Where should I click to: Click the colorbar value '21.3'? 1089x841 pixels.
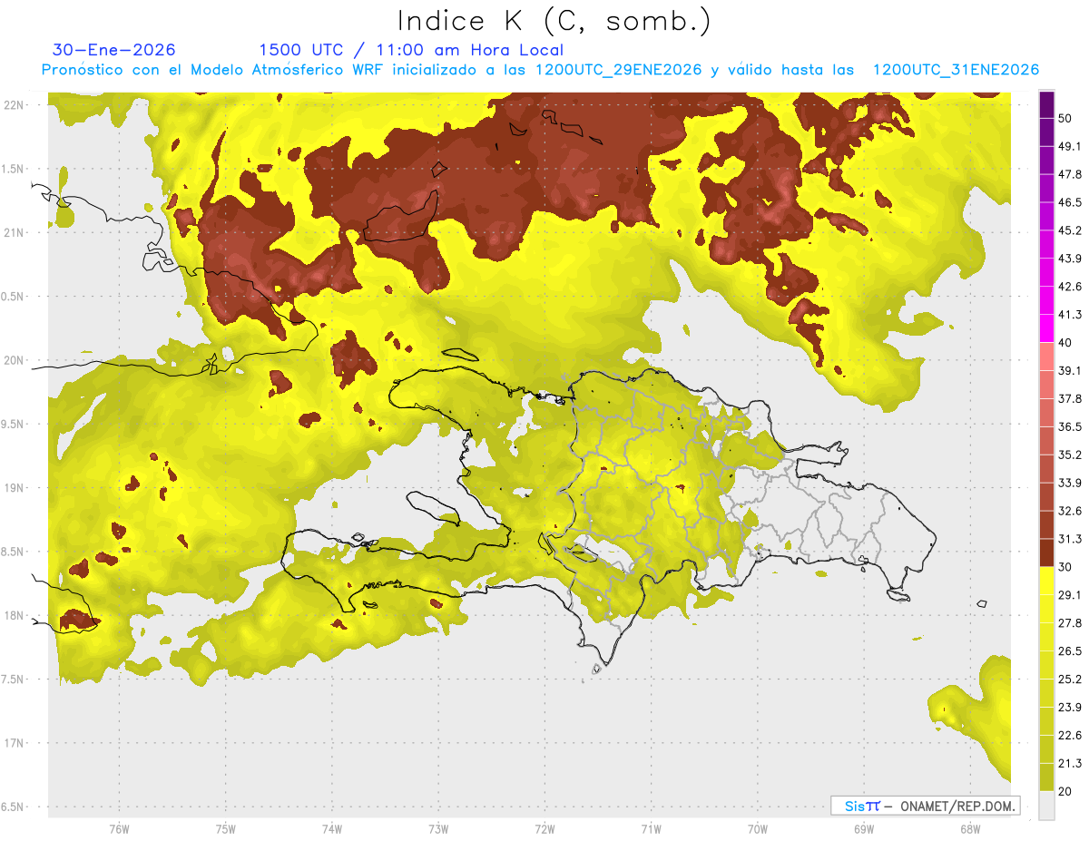tap(1070, 763)
